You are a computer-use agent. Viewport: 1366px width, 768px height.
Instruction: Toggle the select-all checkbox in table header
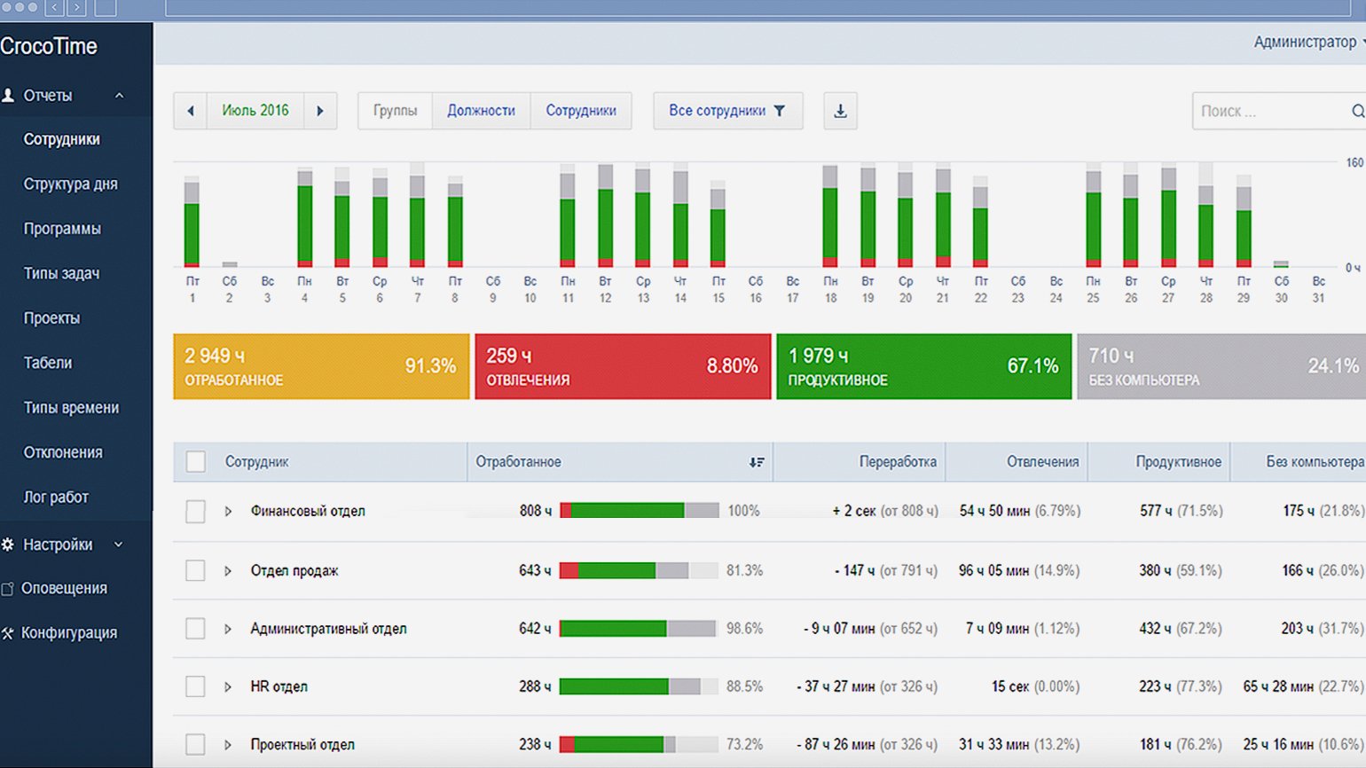(195, 462)
